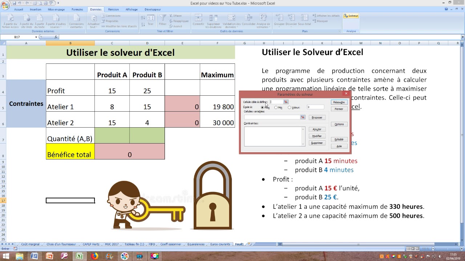Click the 'Cellule cible à définir' input field
The image size is (465, 261).
(x=277, y=102)
